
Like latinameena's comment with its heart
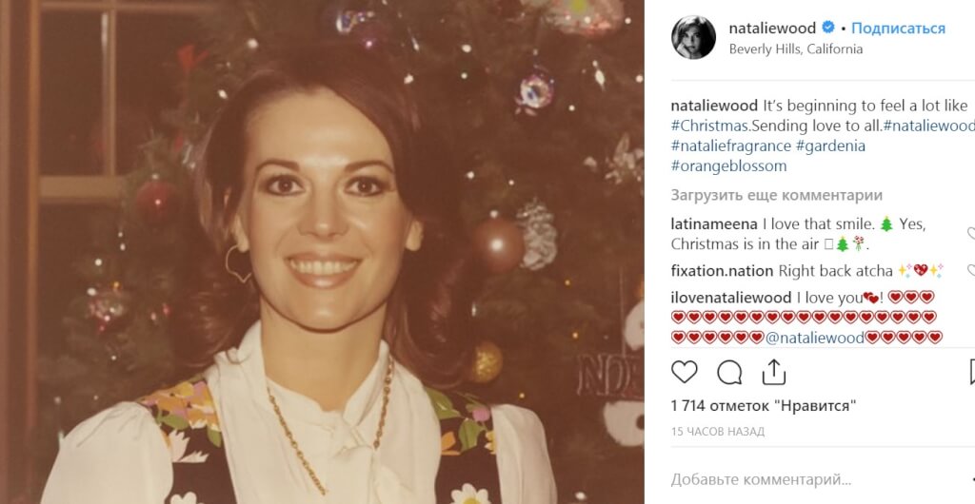[971, 234]
